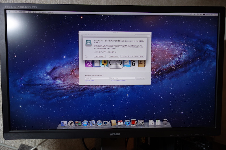The image size is (226, 150).
Task: Click the contacts book icon in iCloud pane
Action: coord(142,63)
